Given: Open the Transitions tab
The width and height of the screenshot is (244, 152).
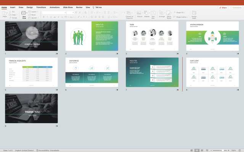Looking at the screenshot, I should 41,7.
